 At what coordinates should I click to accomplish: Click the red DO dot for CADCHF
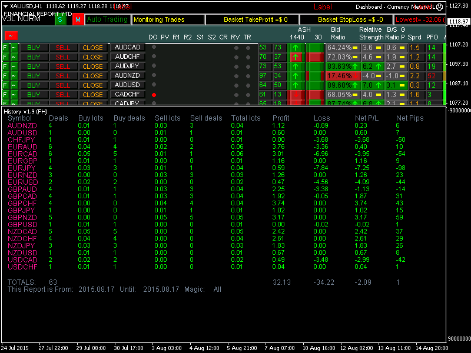pos(154,95)
